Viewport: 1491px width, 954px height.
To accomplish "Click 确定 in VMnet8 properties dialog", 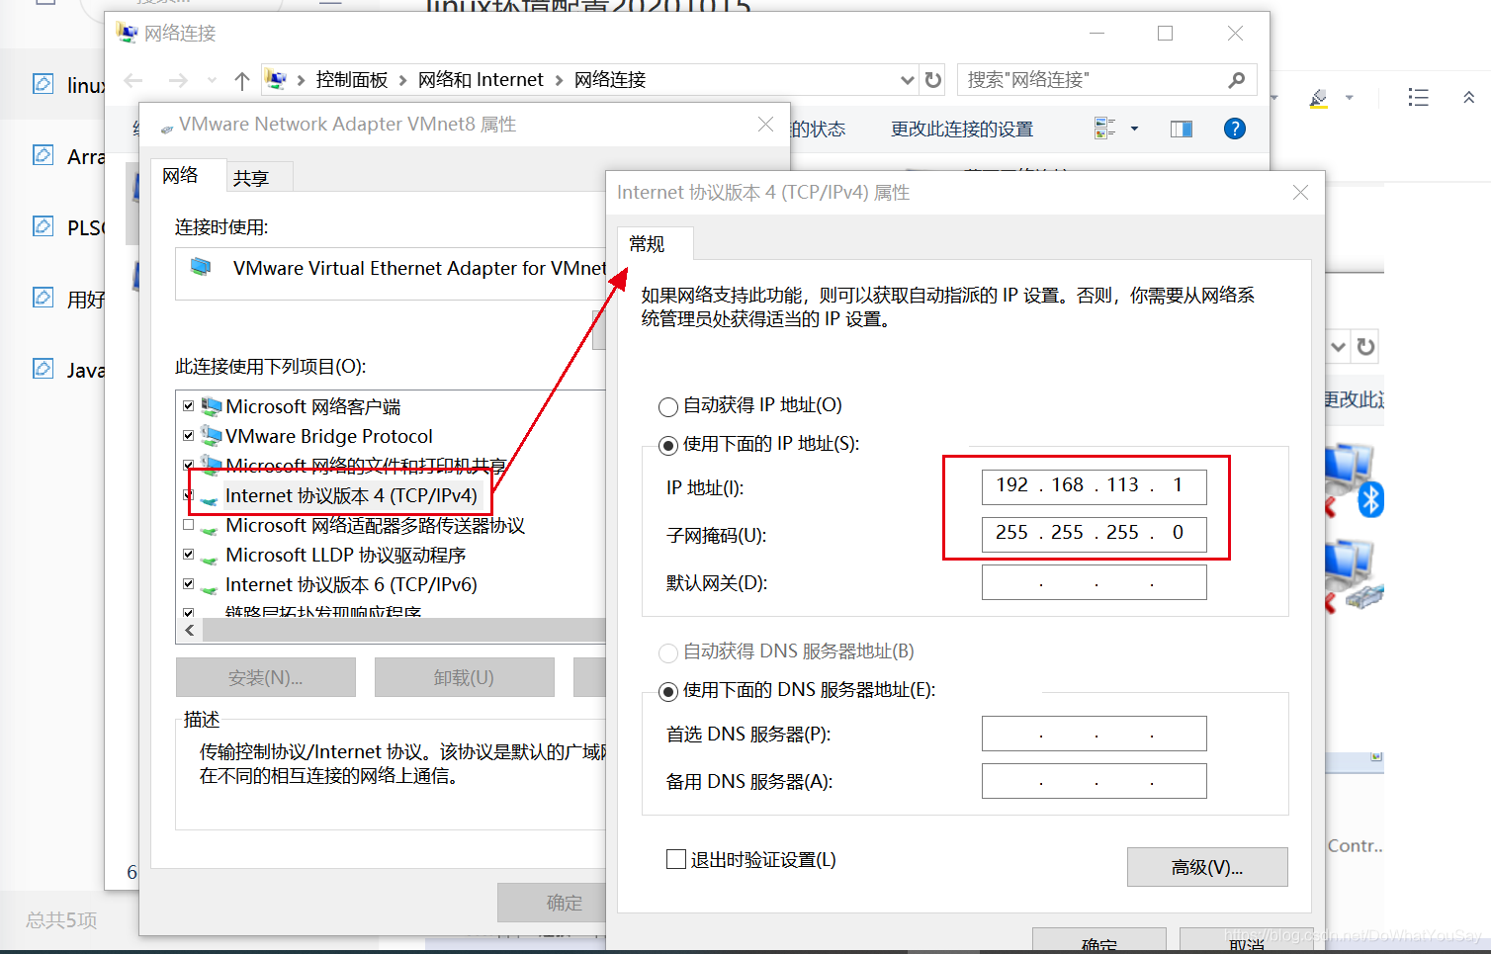I will [552, 903].
